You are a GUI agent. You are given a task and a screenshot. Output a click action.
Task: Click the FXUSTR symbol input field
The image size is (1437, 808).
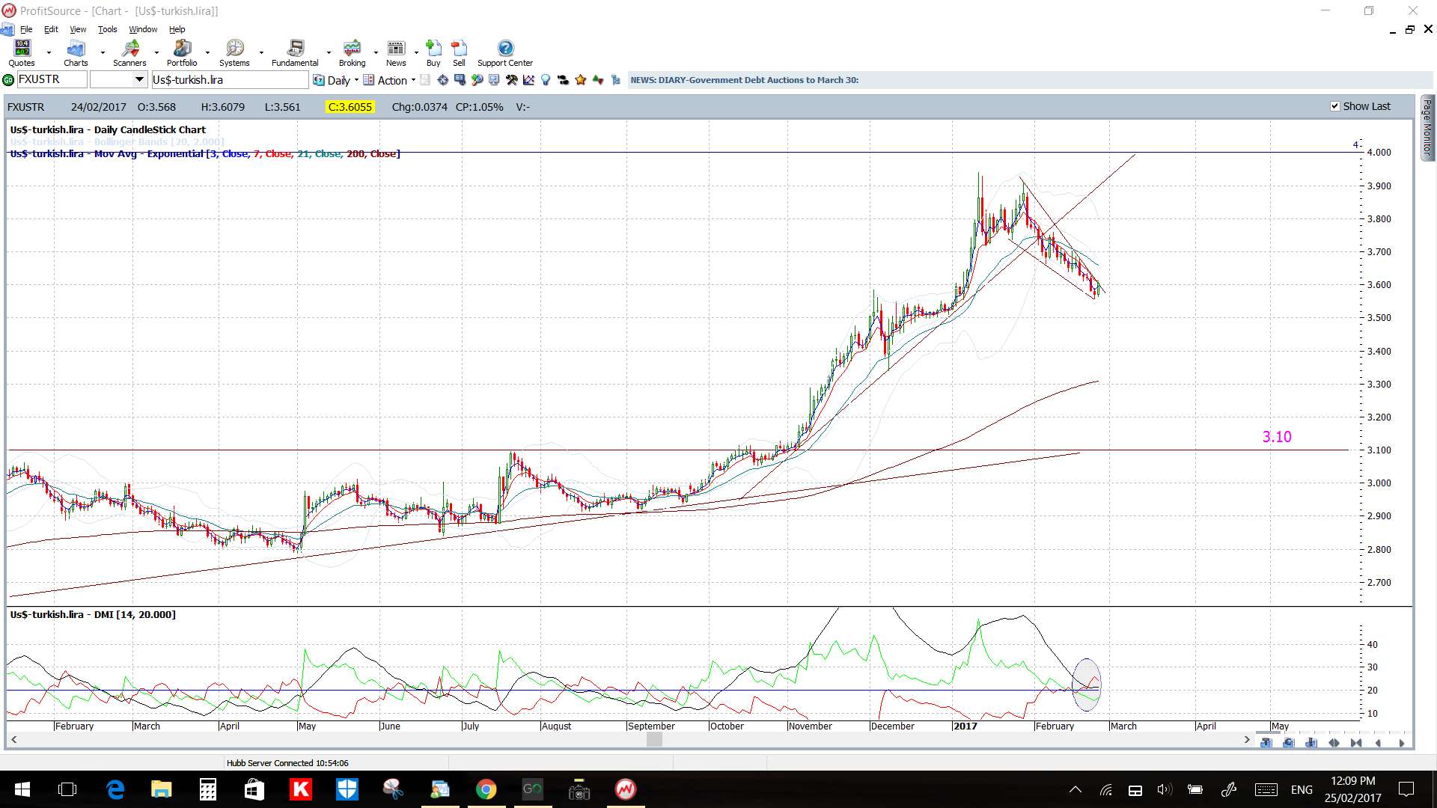[x=51, y=79]
